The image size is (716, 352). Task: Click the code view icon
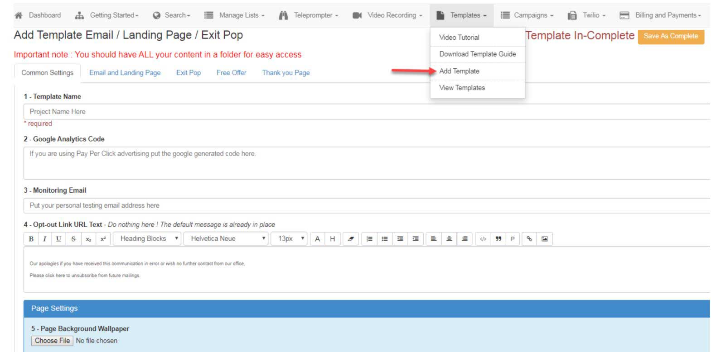(x=483, y=239)
